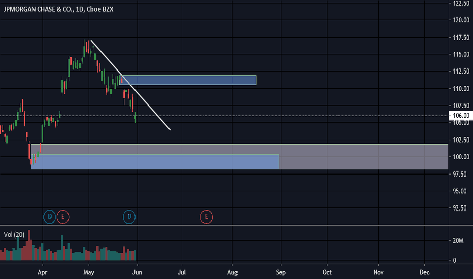Click the 110.00 price axis label

(x=461, y=89)
